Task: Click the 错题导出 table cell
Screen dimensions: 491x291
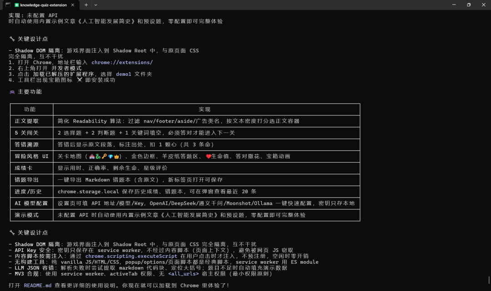Action: (x=32, y=180)
